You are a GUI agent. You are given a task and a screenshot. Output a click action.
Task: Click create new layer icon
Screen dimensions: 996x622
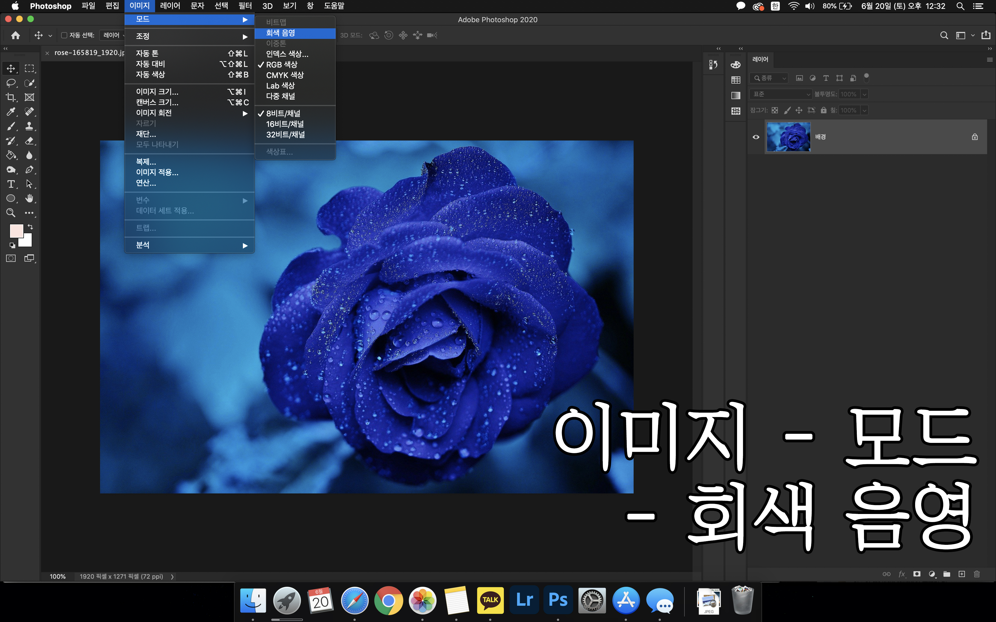point(962,574)
